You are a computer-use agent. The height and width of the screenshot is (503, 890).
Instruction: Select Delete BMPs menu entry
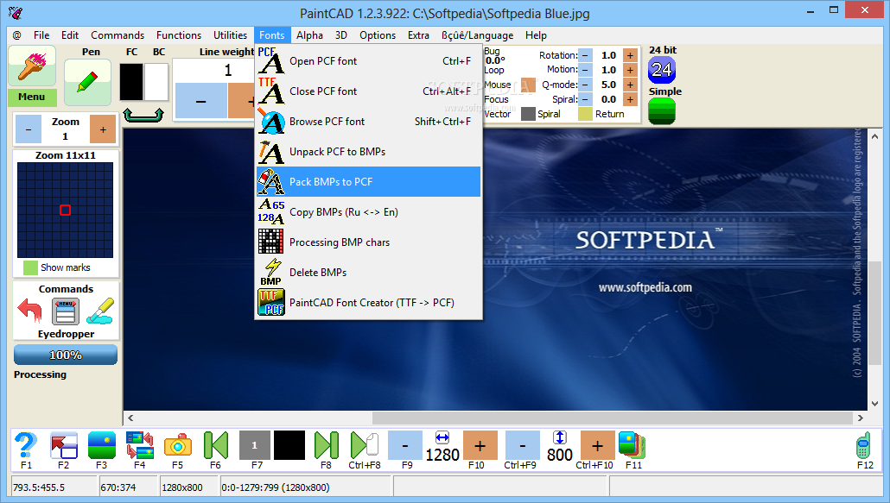tap(368, 273)
